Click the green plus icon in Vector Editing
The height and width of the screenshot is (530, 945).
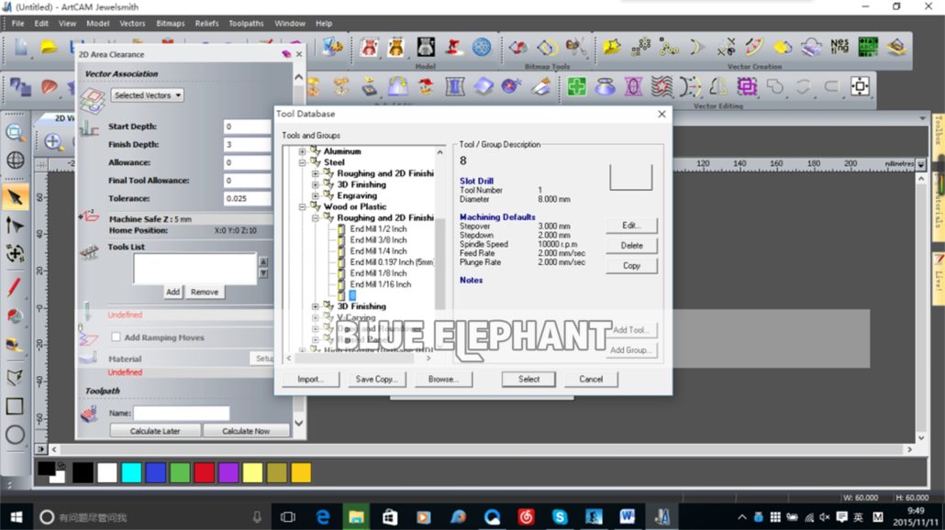pos(577,87)
